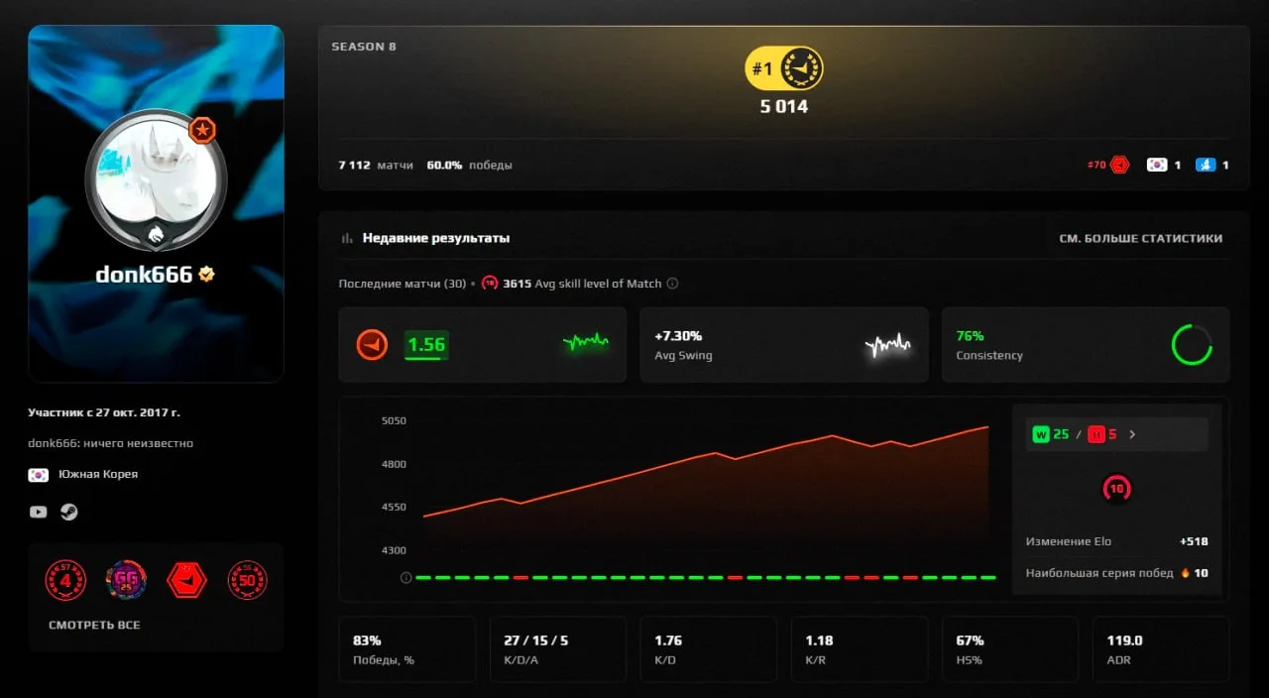
Task: Open the red hexagon FACEIT badge
Action: tap(187, 579)
